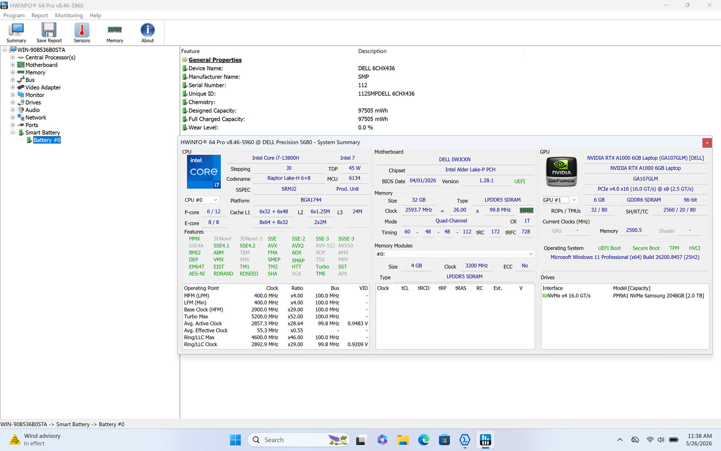Open Microsoft Store from taskbar
Image resolution: width=721 pixels, height=451 pixels.
pyautogui.click(x=444, y=440)
